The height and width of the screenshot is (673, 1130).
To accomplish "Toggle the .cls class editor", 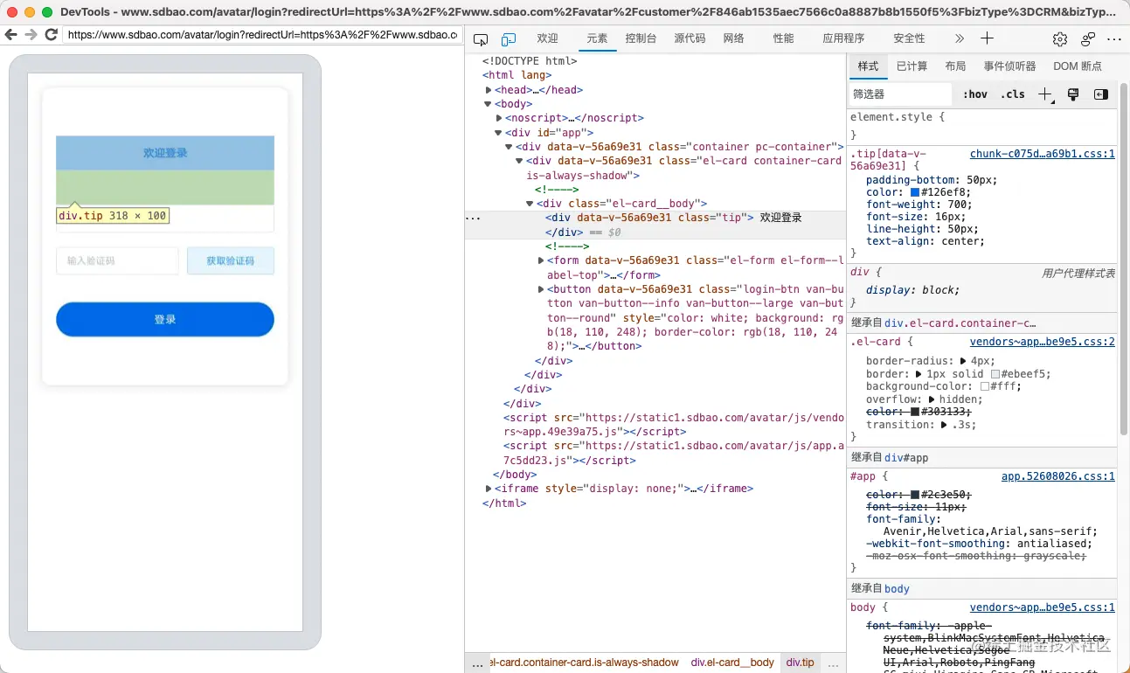I will [1013, 94].
